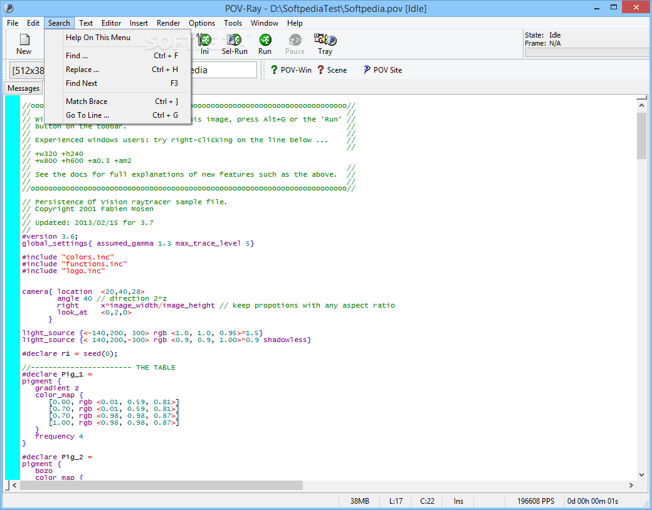Close the open Search menu
This screenshot has width=652, height=510.
pos(59,23)
